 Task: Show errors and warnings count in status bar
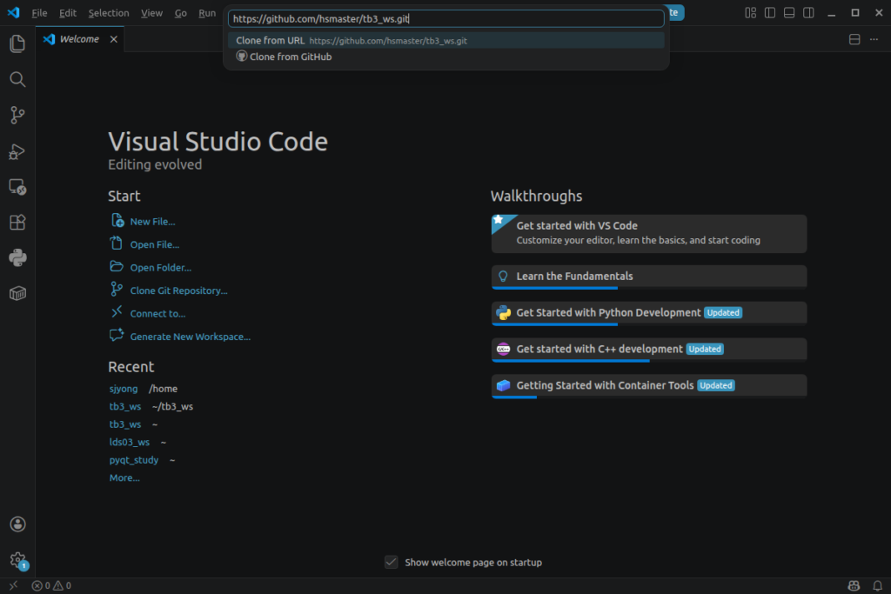(x=51, y=585)
